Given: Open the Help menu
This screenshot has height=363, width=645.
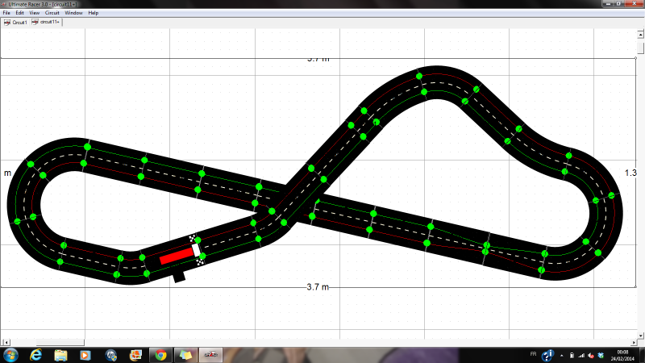Looking at the screenshot, I should [94, 14].
